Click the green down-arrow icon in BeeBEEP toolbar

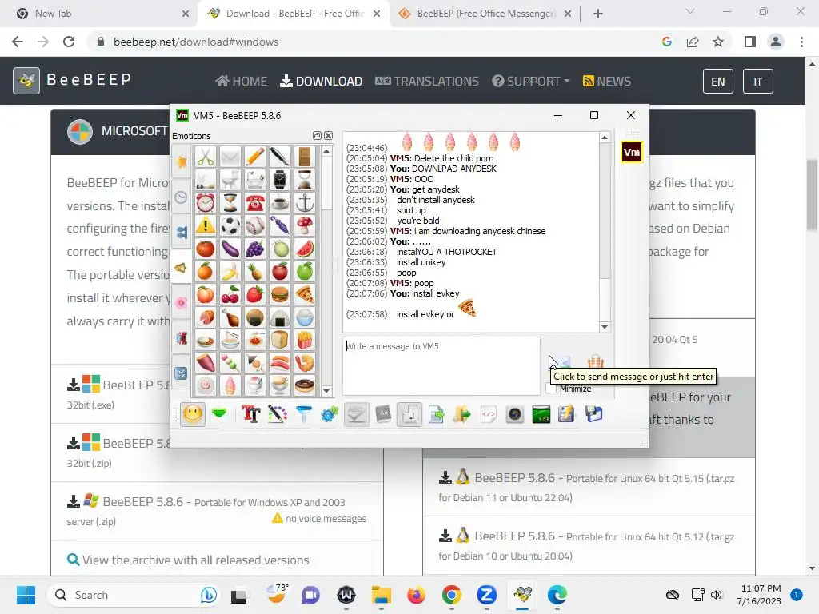pos(219,415)
